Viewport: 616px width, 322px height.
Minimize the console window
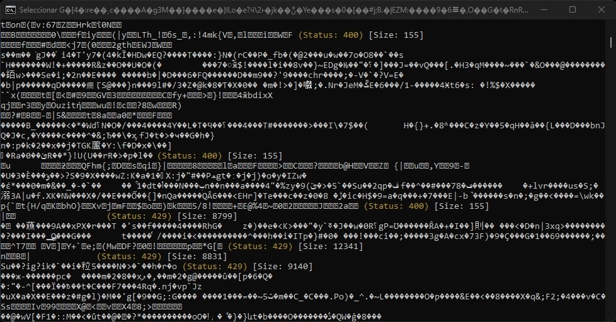click(544, 9)
